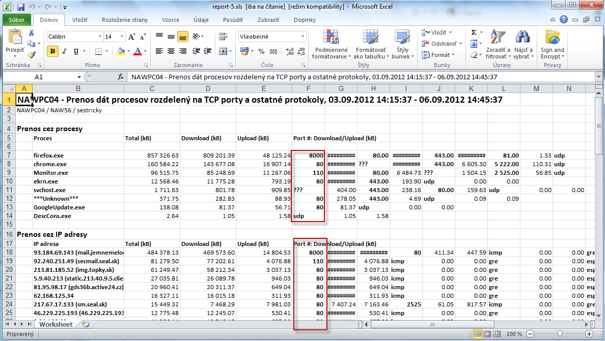
Task: Click Save icon in quick access toolbar
Action: (x=21, y=7)
